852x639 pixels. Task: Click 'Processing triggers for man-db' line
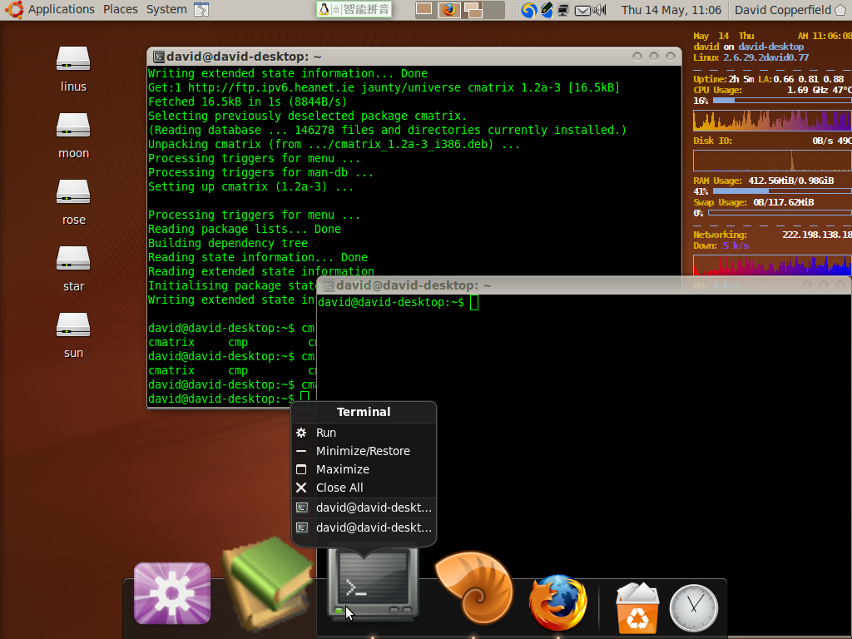[x=260, y=172]
